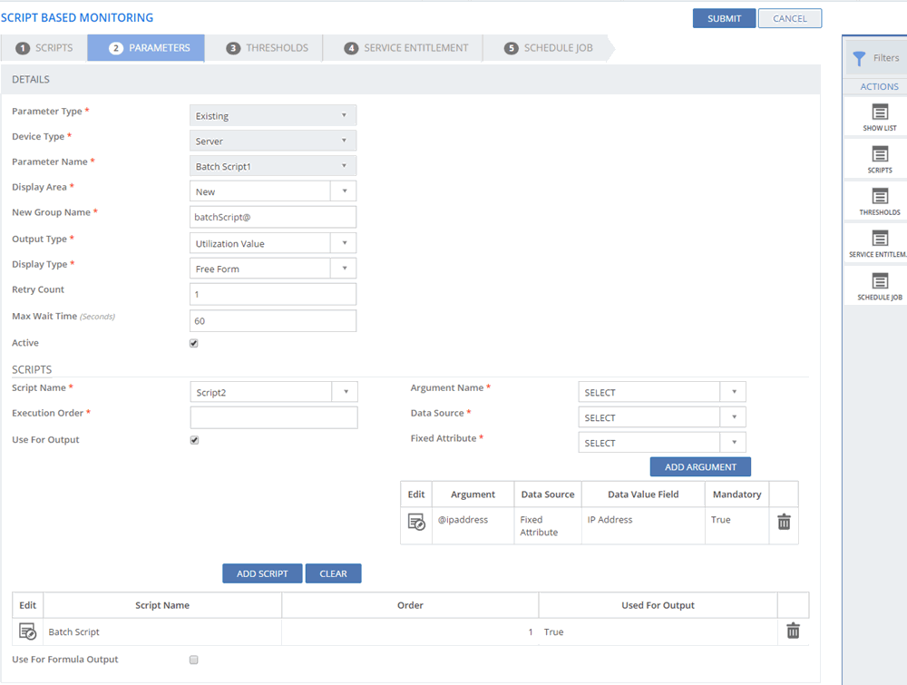Open the Device Type dropdown
907x685 pixels.
(x=273, y=141)
